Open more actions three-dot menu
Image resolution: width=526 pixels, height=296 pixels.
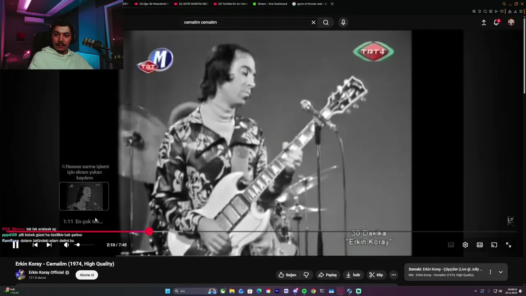coord(394,275)
